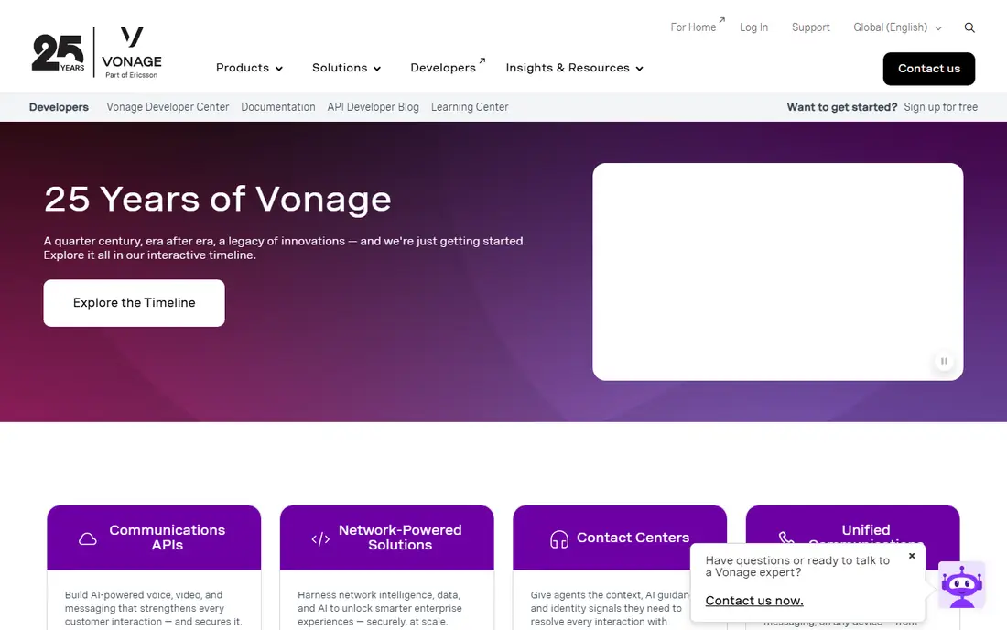The image size is (1007, 630).
Task: Open Vonage Developer Center
Action: [x=168, y=107]
